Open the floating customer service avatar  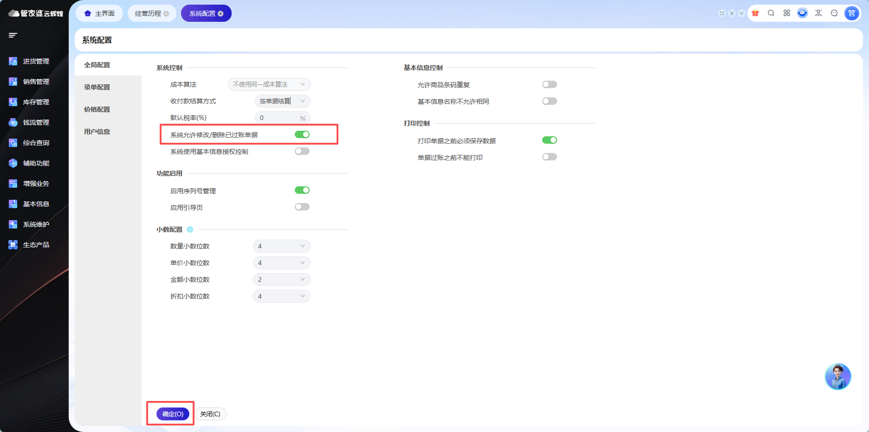pos(838,376)
